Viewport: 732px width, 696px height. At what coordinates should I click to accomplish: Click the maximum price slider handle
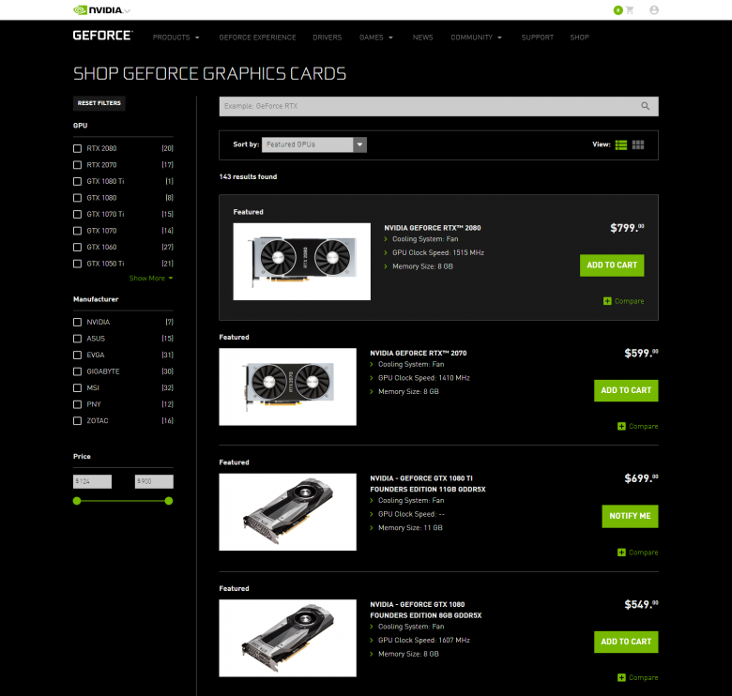169,501
